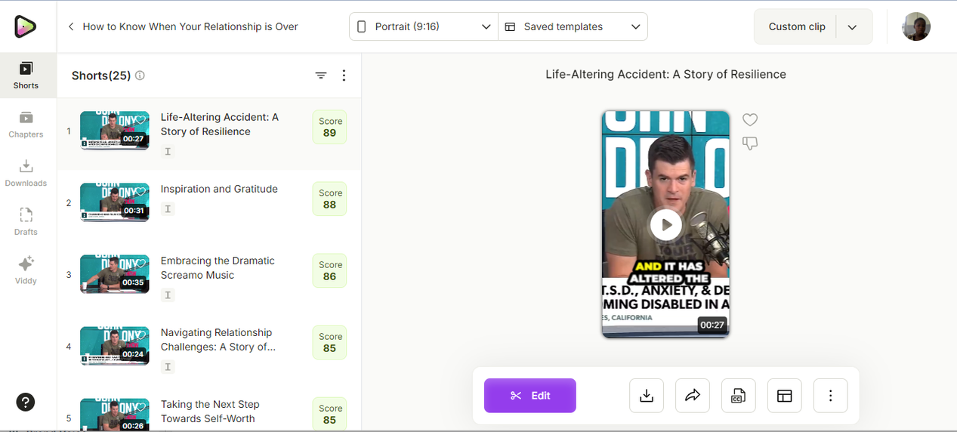
Task: Open the Drafts sidebar tab
Action: pyautogui.click(x=26, y=222)
